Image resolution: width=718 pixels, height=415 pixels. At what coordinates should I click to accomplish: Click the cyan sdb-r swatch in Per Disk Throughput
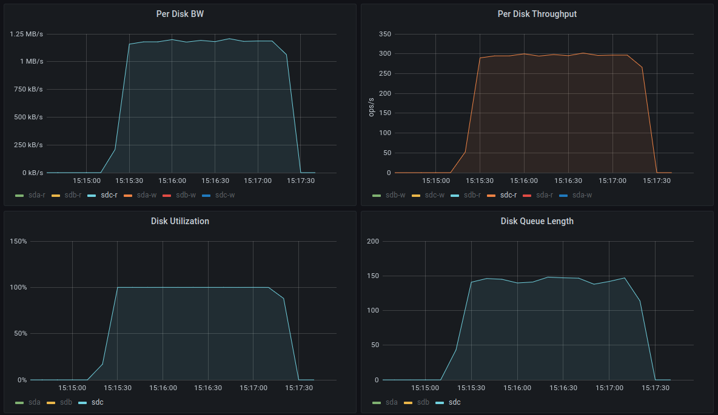point(455,196)
